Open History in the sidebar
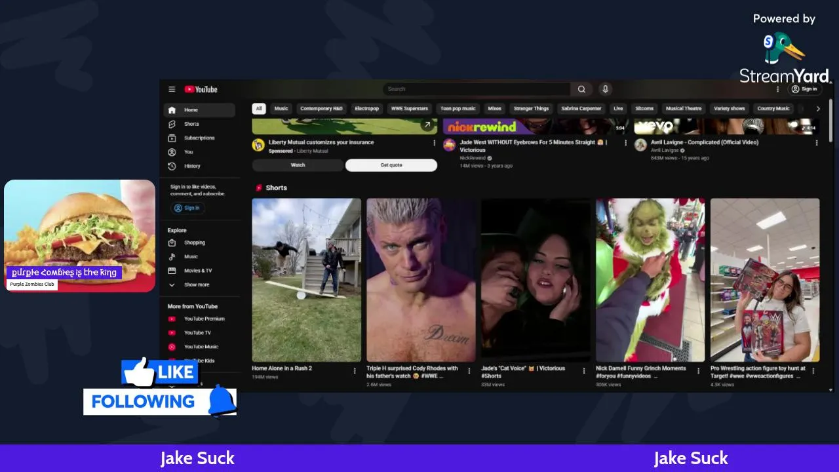Image resolution: width=839 pixels, height=472 pixels. click(x=199, y=167)
